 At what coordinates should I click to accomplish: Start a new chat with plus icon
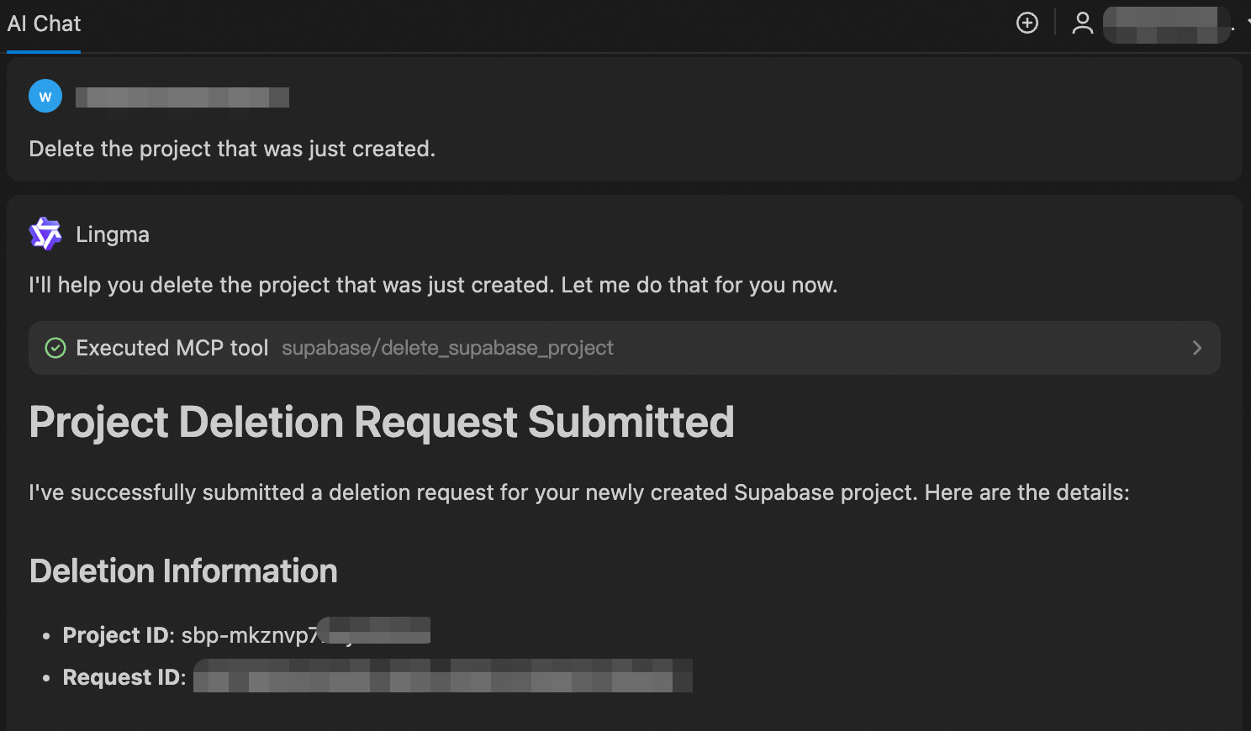(x=1027, y=23)
